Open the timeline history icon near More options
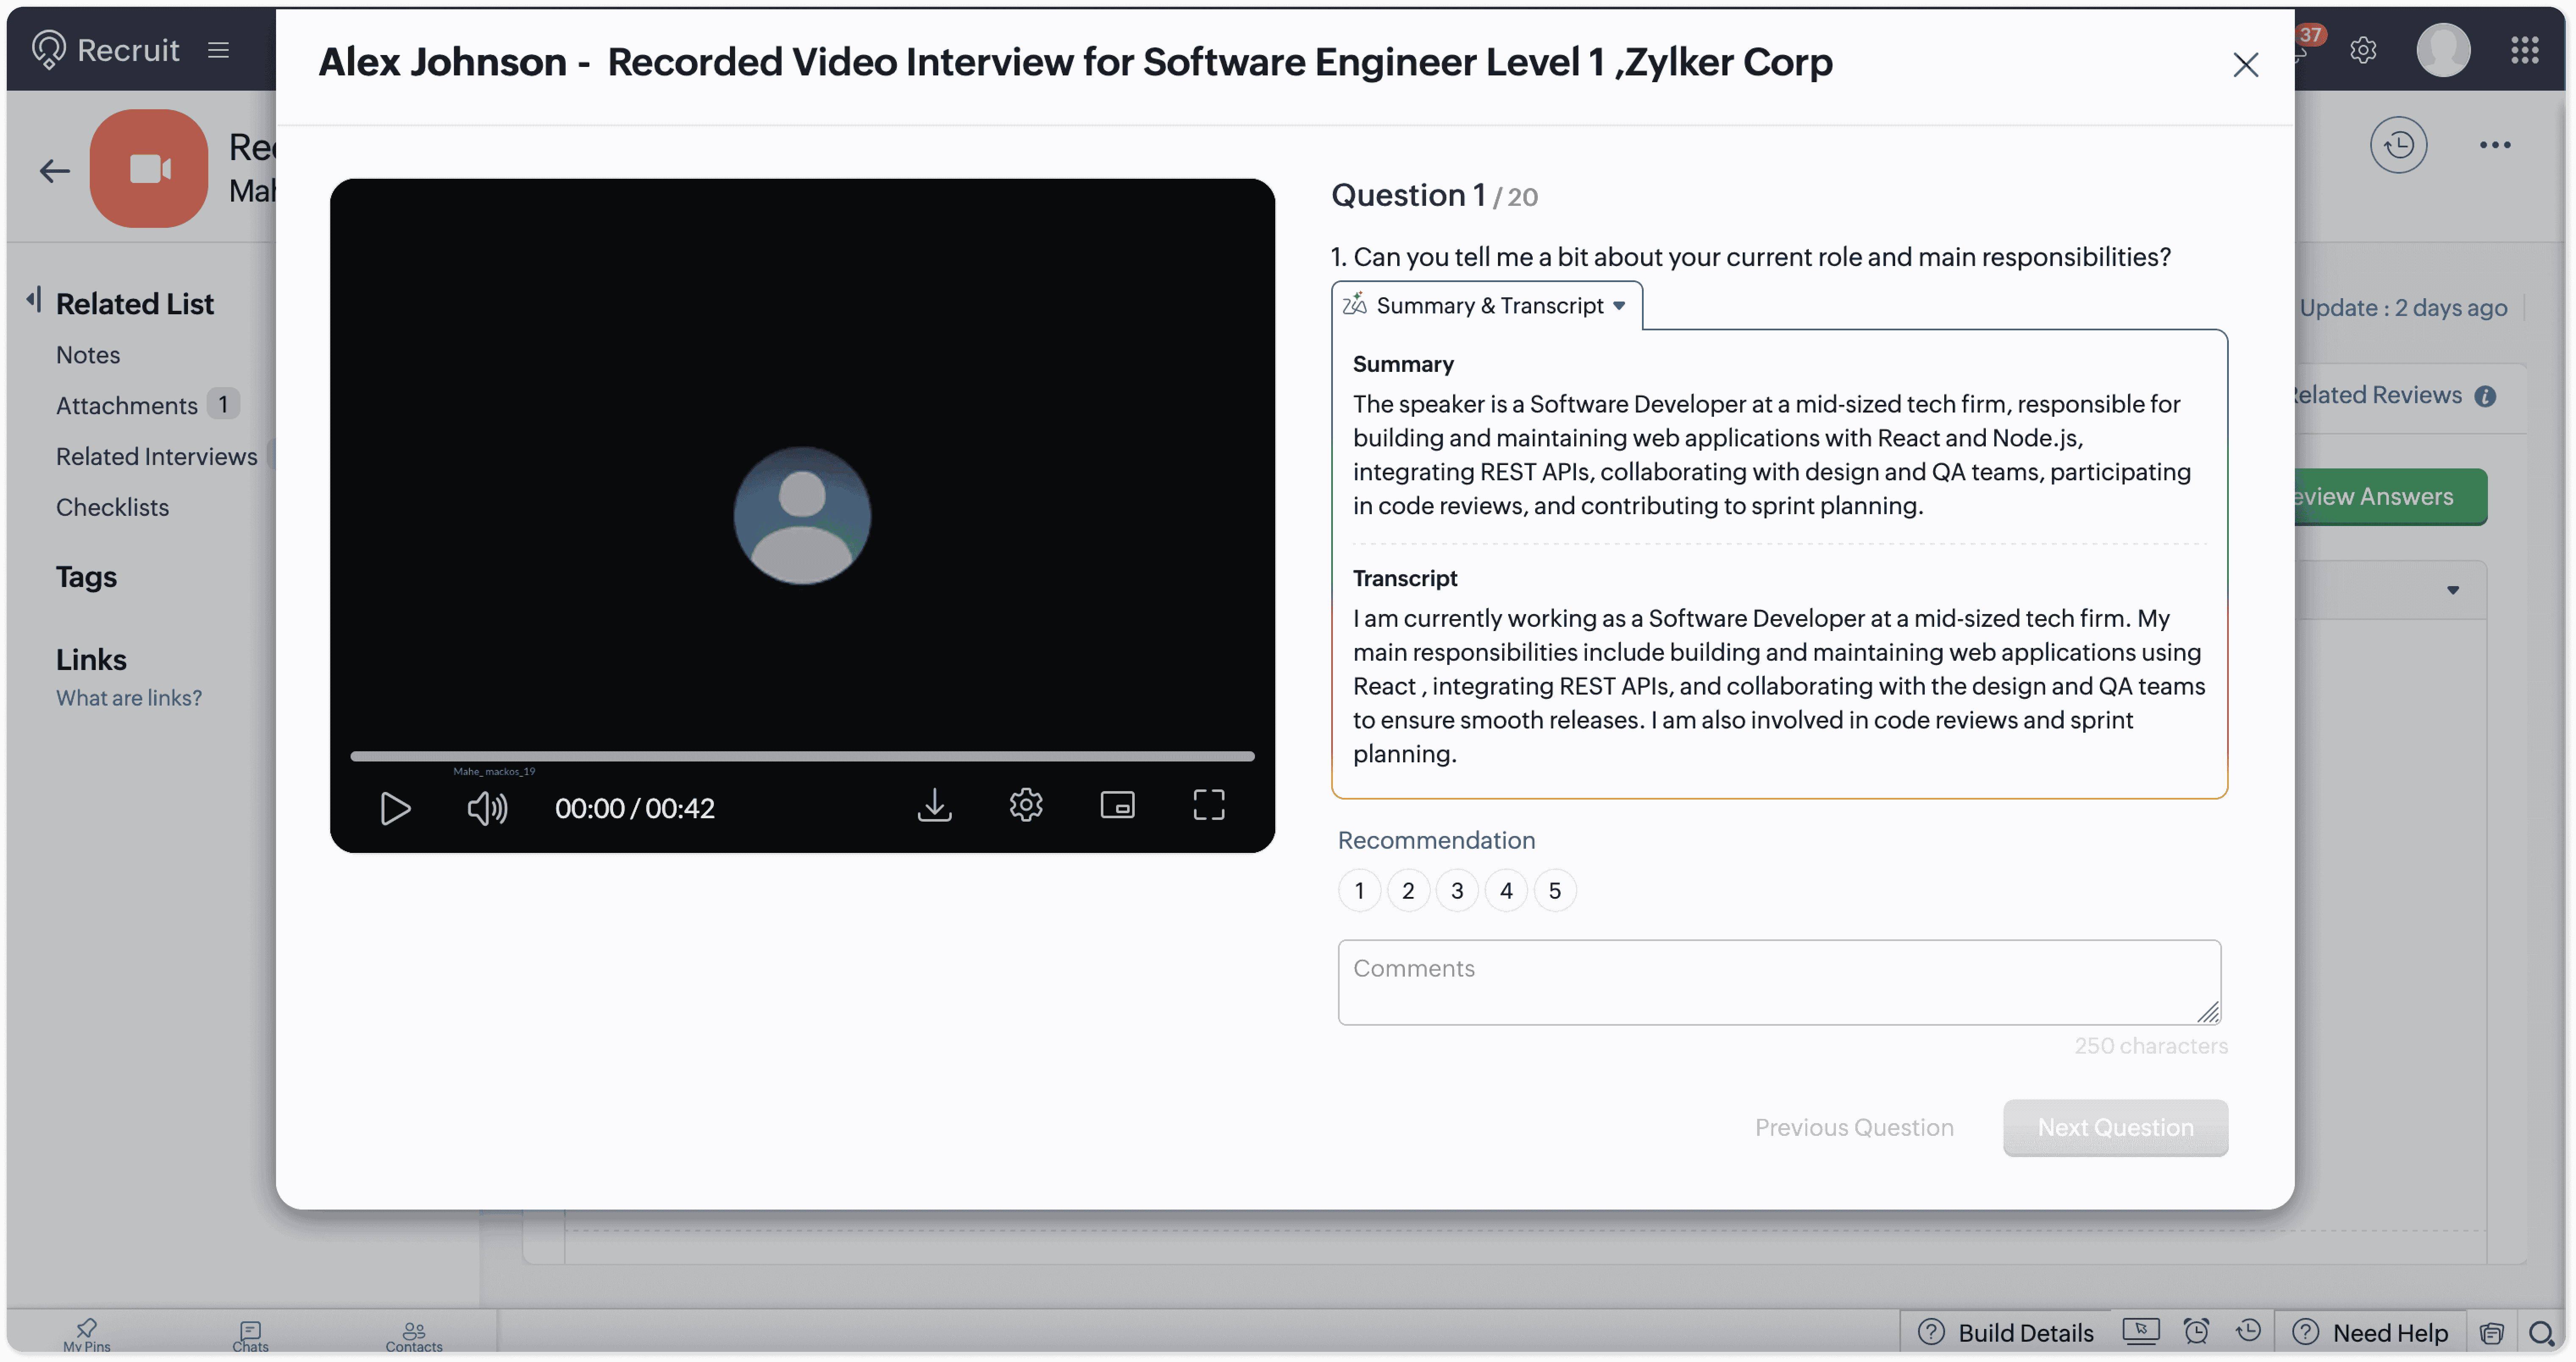Image resolution: width=2576 pixels, height=1362 pixels. click(x=2399, y=145)
